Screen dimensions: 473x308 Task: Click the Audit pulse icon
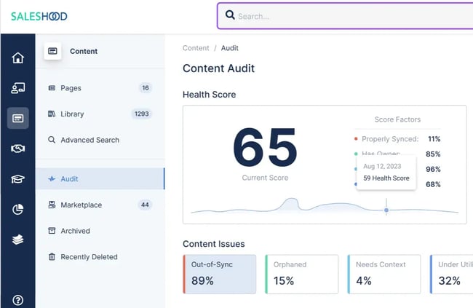pyautogui.click(x=52, y=179)
